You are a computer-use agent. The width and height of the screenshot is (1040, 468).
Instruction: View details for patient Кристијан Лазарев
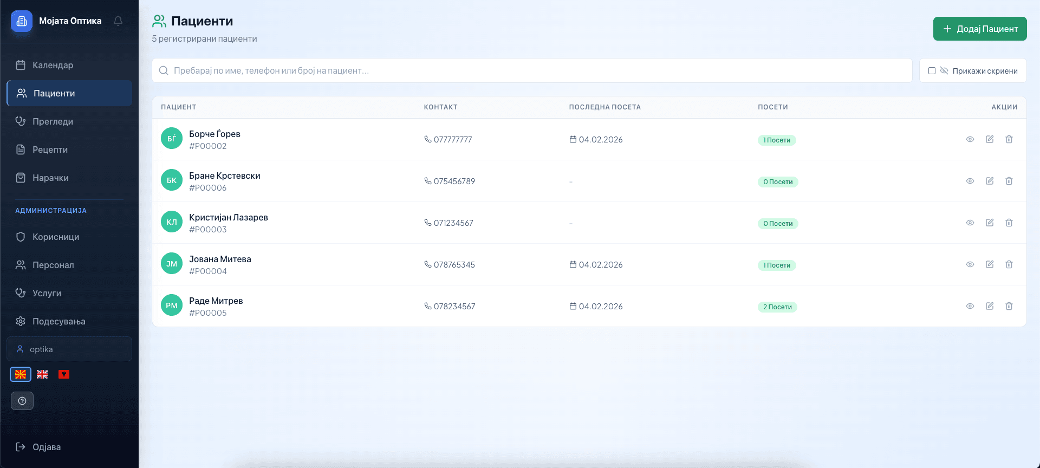[x=970, y=223]
